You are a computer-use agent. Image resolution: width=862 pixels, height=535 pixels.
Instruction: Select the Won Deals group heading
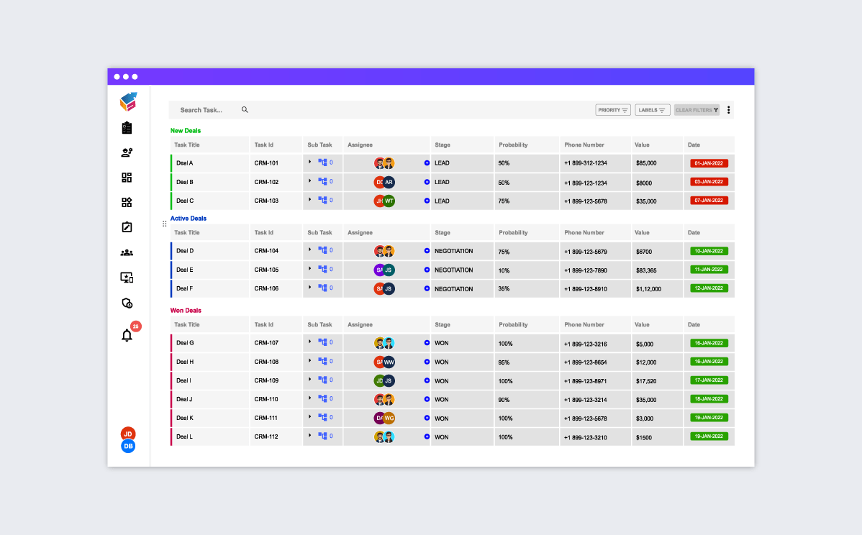coord(186,311)
